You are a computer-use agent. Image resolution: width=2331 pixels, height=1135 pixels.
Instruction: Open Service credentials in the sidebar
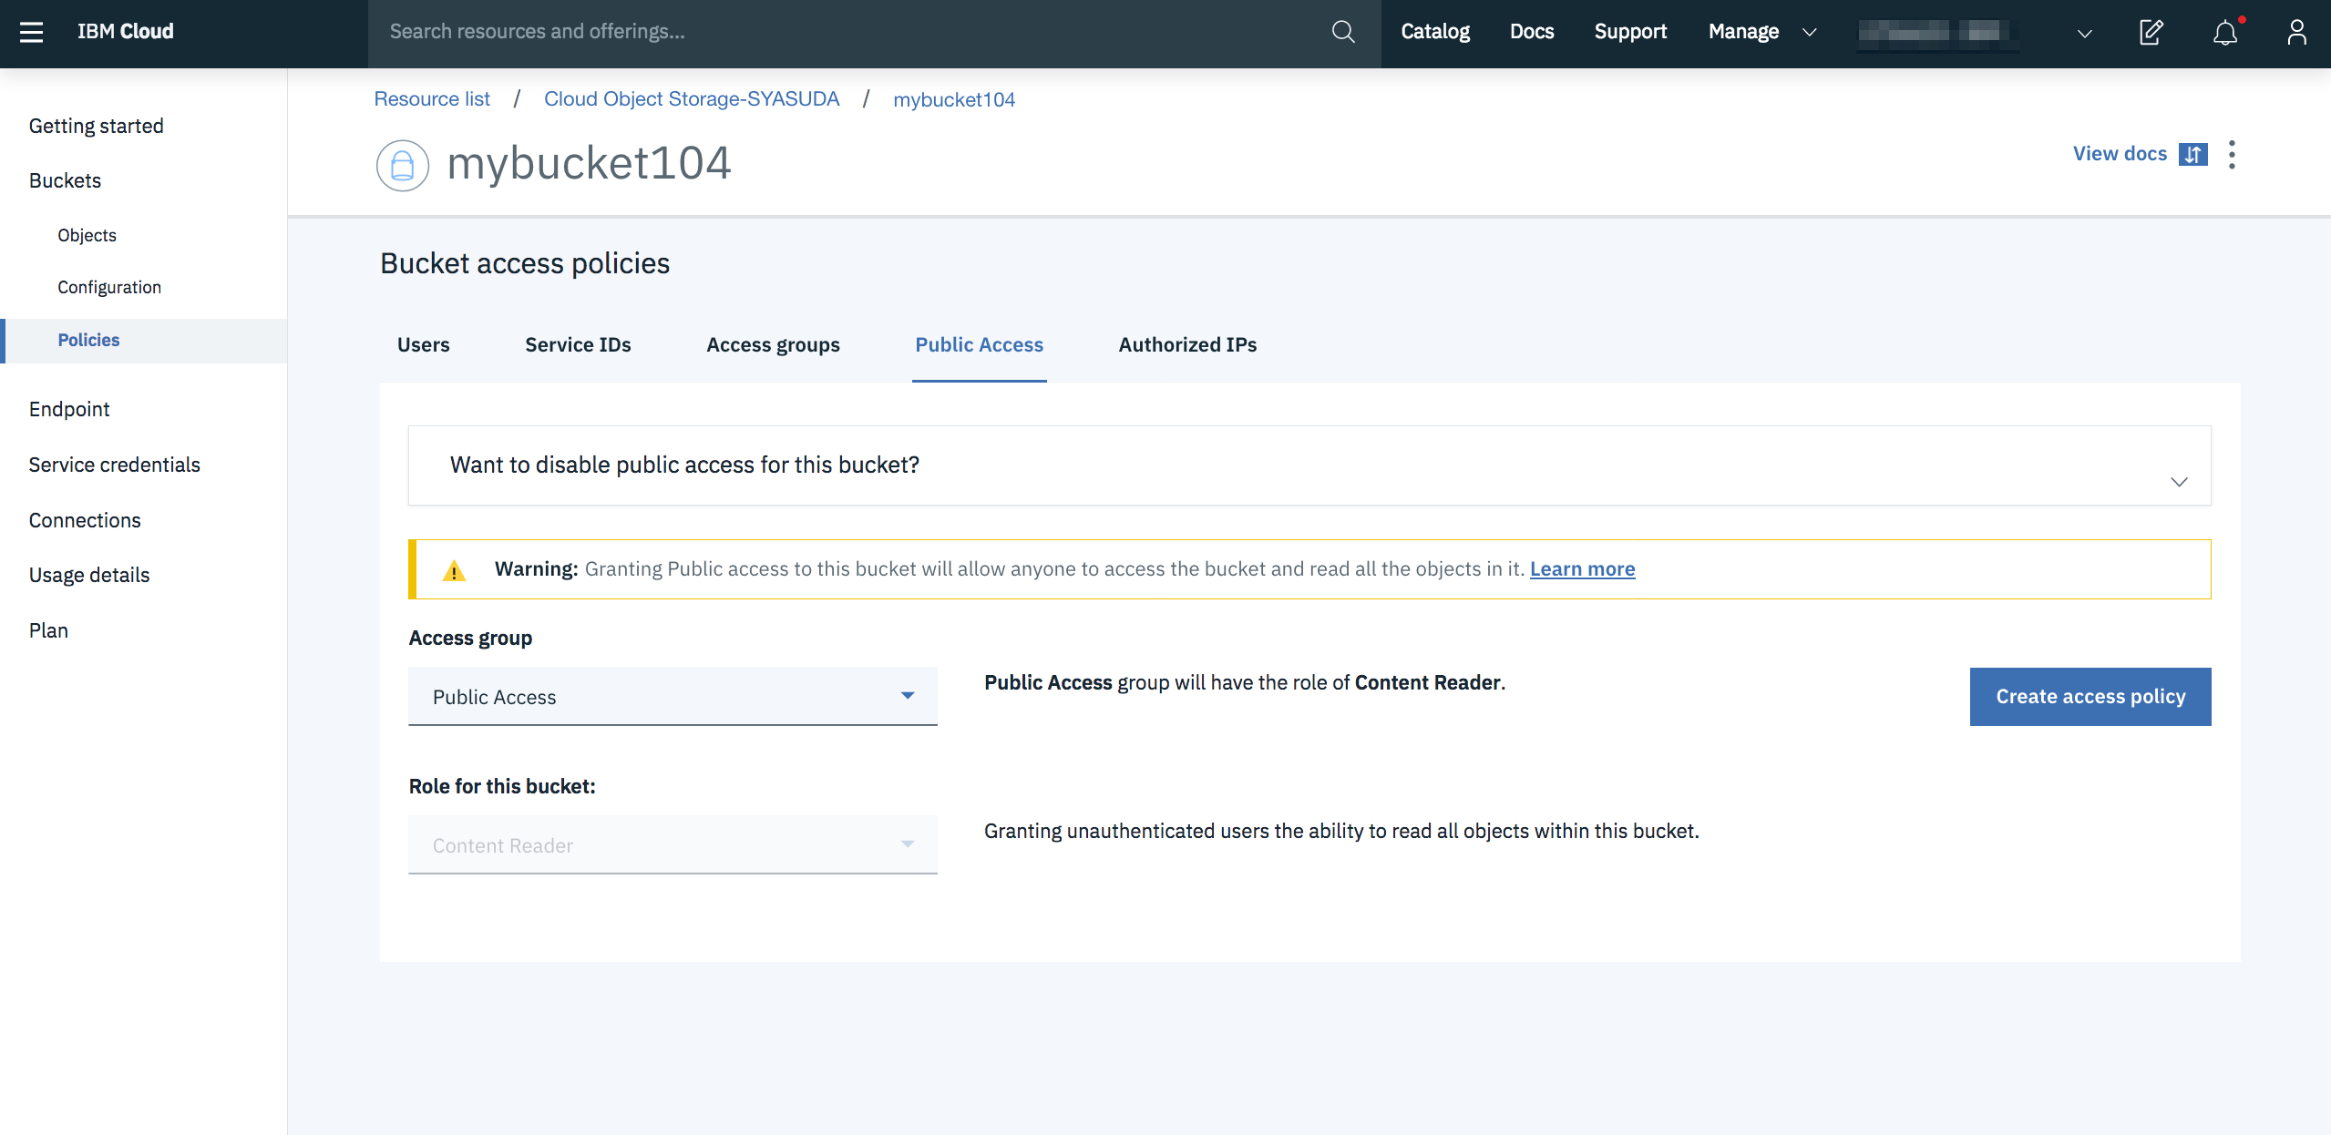(x=114, y=465)
